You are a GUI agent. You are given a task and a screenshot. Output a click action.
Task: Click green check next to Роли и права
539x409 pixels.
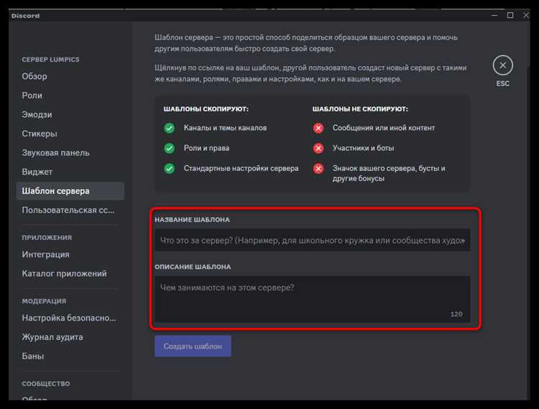169,148
